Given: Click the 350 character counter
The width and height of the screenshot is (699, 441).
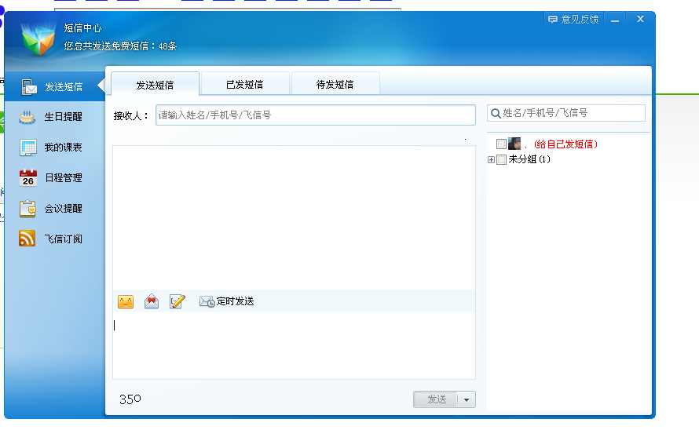Looking at the screenshot, I should point(130,399).
